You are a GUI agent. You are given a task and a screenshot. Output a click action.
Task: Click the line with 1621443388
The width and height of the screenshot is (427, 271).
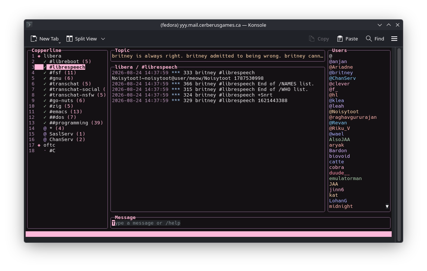point(200,101)
